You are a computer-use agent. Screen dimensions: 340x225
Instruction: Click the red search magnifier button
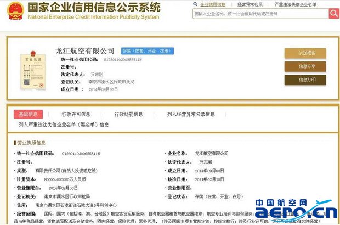coord(334,14)
